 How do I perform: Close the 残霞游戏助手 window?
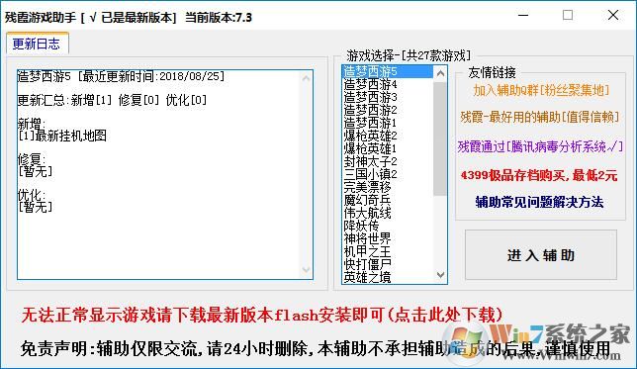tap(613, 16)
